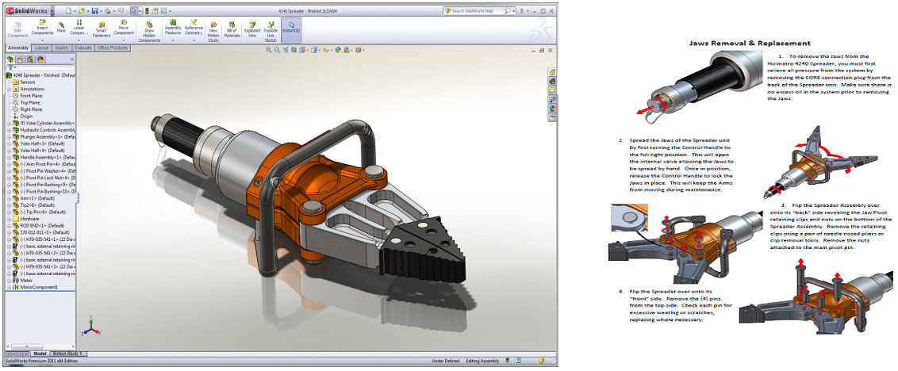Click Show Hidden Components tool
Viewport: 898px width, 371px height.
pyautogui.click(x=149, y=32)
